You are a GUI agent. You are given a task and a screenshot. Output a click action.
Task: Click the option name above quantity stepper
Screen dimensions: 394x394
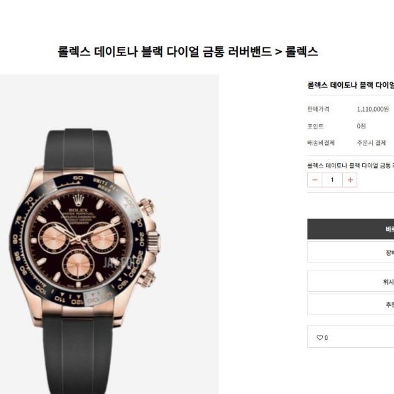coord(351,165)
